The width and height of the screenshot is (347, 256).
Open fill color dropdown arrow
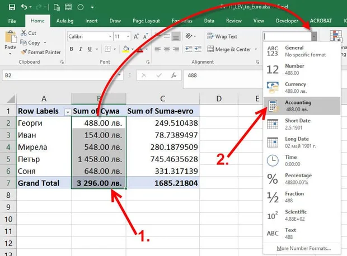point(133,49)
